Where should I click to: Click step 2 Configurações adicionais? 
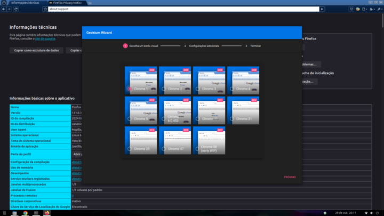(x=202, y=46)
